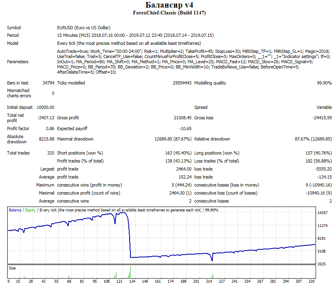Screen dimensions: 334x283
Task: Click the "Mismatched charts errors" label
Action: coord(19,93)
